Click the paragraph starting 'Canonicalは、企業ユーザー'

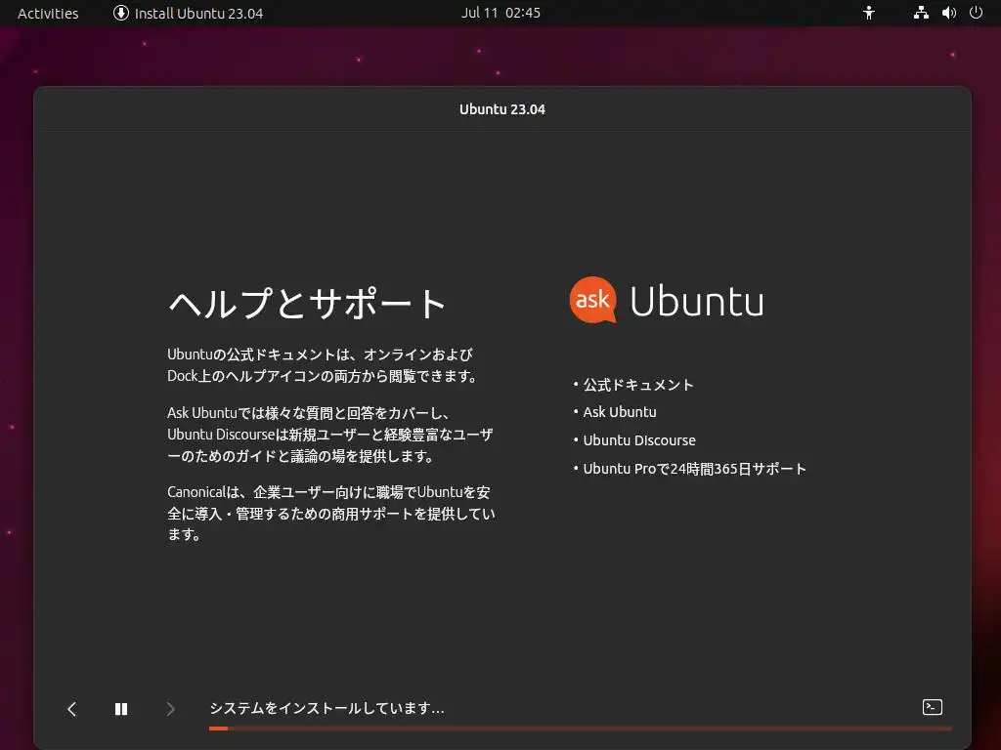(x=331, y=514)
